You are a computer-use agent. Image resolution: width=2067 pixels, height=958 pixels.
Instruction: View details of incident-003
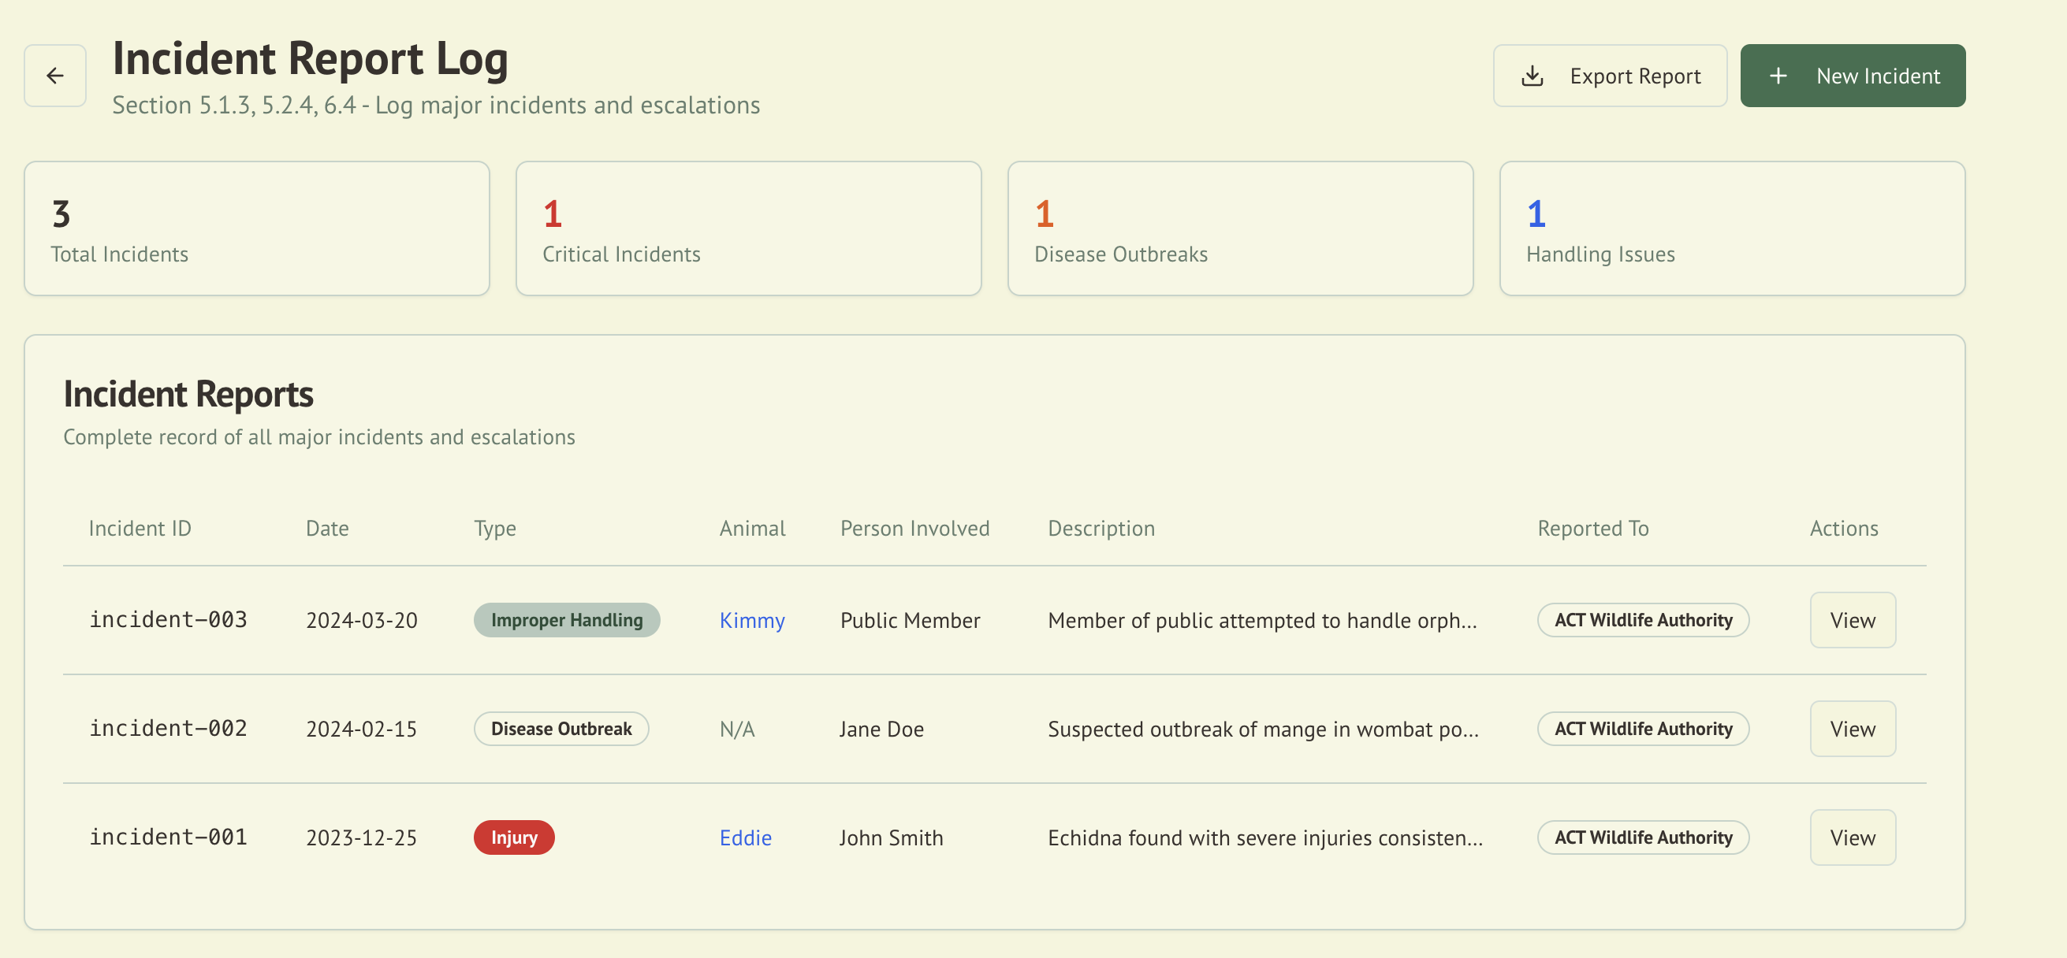1852,619
